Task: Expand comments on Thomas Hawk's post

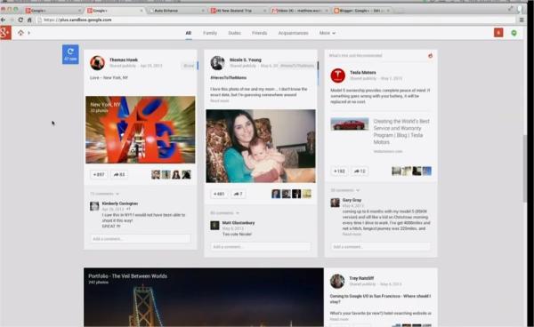Action: 104,194
